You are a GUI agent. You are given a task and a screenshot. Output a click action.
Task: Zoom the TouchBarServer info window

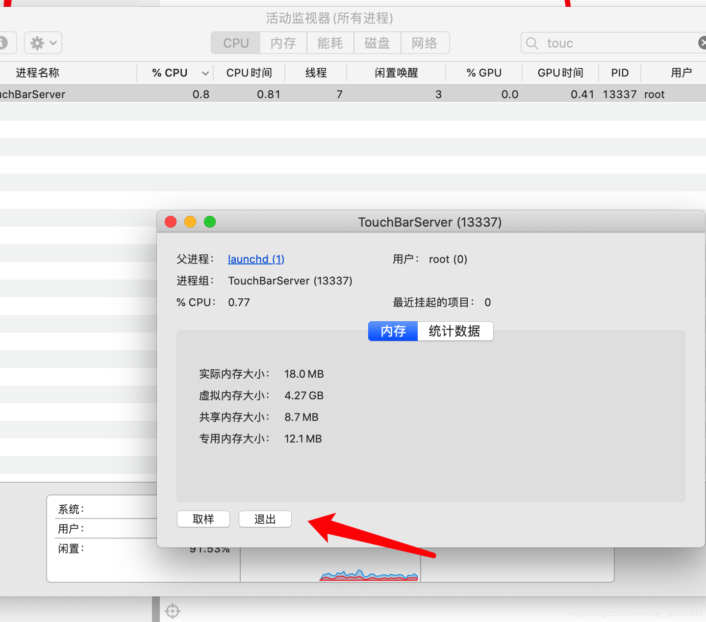[210, 222]
